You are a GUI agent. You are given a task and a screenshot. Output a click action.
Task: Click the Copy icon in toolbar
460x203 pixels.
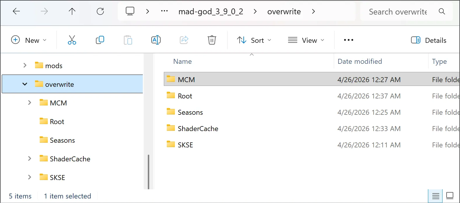coord(100,40)
